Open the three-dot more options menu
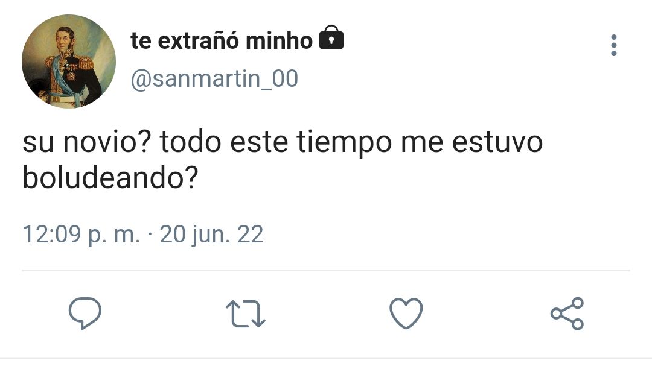This screenshot has width=652, height=369. click(614, 45)
